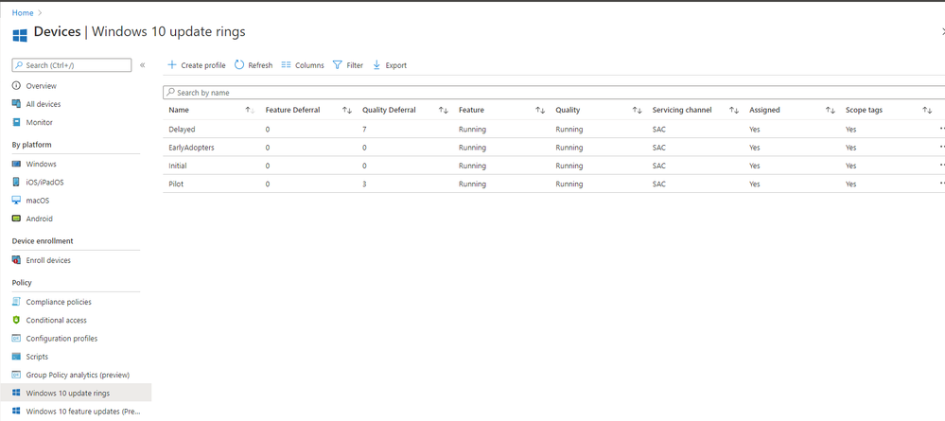Open the EarlyAdopters update ring
The height and width of the screenshot is (421, 945).
point(191,148)
